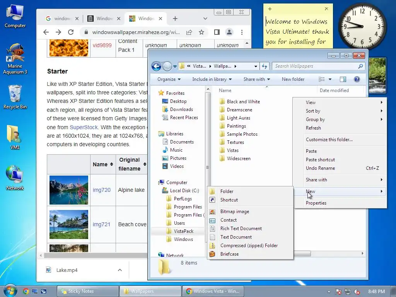Click network tray icon
Image resolution: width=396 pixels, height=297 pixels.
tap(348, 292)
